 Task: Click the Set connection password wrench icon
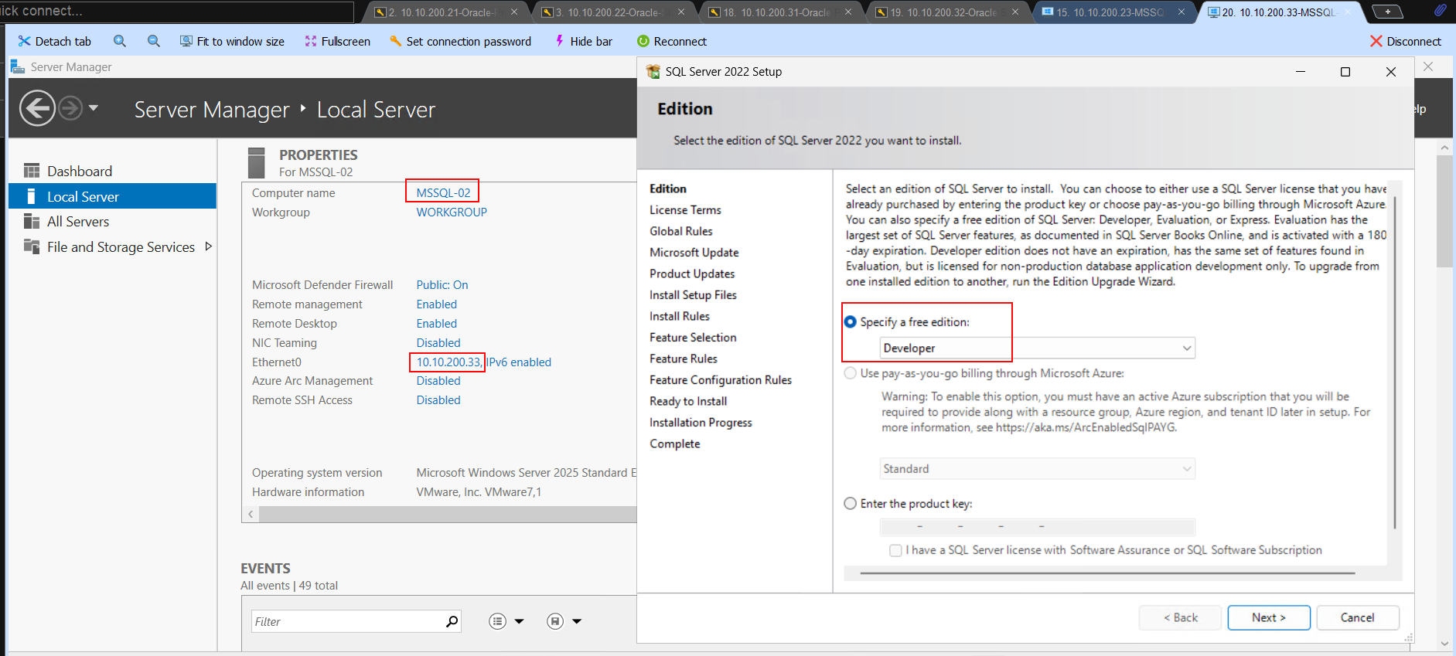pos(396,42)
